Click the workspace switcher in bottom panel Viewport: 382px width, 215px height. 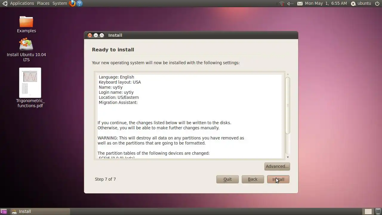coord(368,211)
